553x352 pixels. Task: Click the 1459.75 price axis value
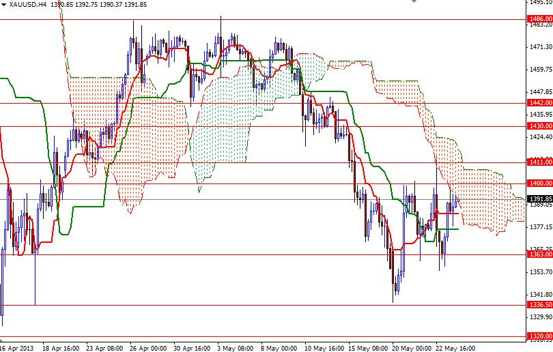tap(541, 70)
